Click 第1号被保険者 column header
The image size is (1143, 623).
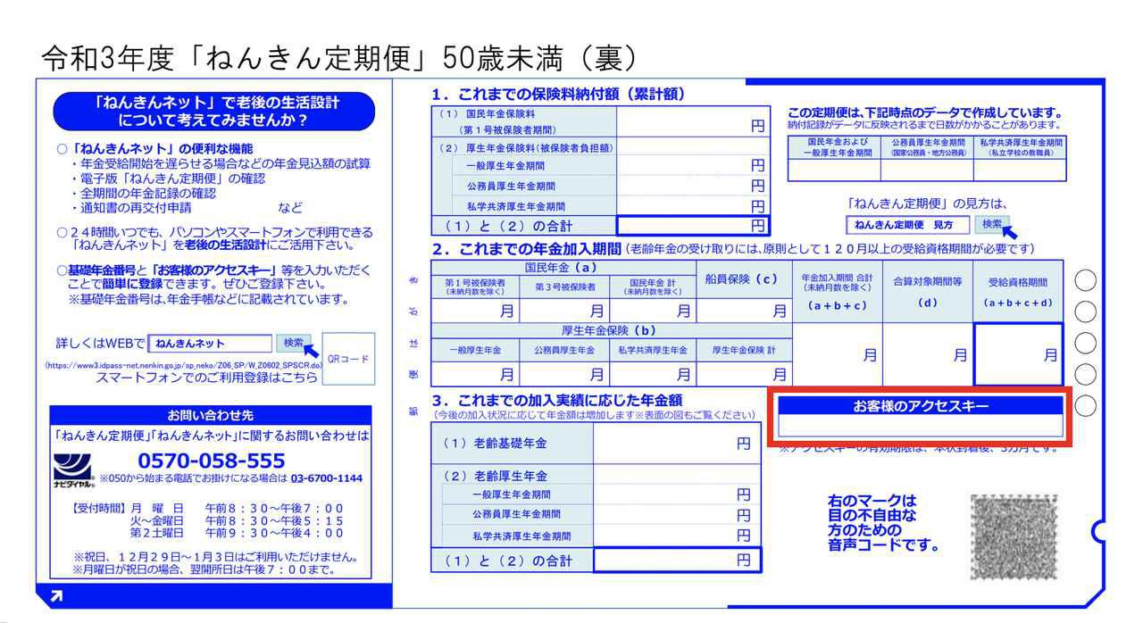[x=475, y=287]
